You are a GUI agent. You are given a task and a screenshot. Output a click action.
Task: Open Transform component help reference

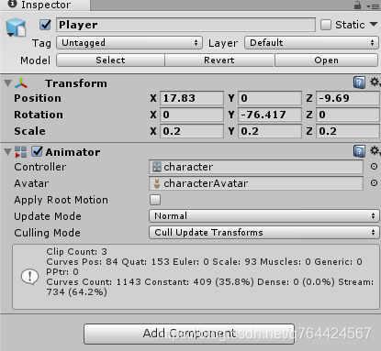pyautogui.click(x=359, y=82)
